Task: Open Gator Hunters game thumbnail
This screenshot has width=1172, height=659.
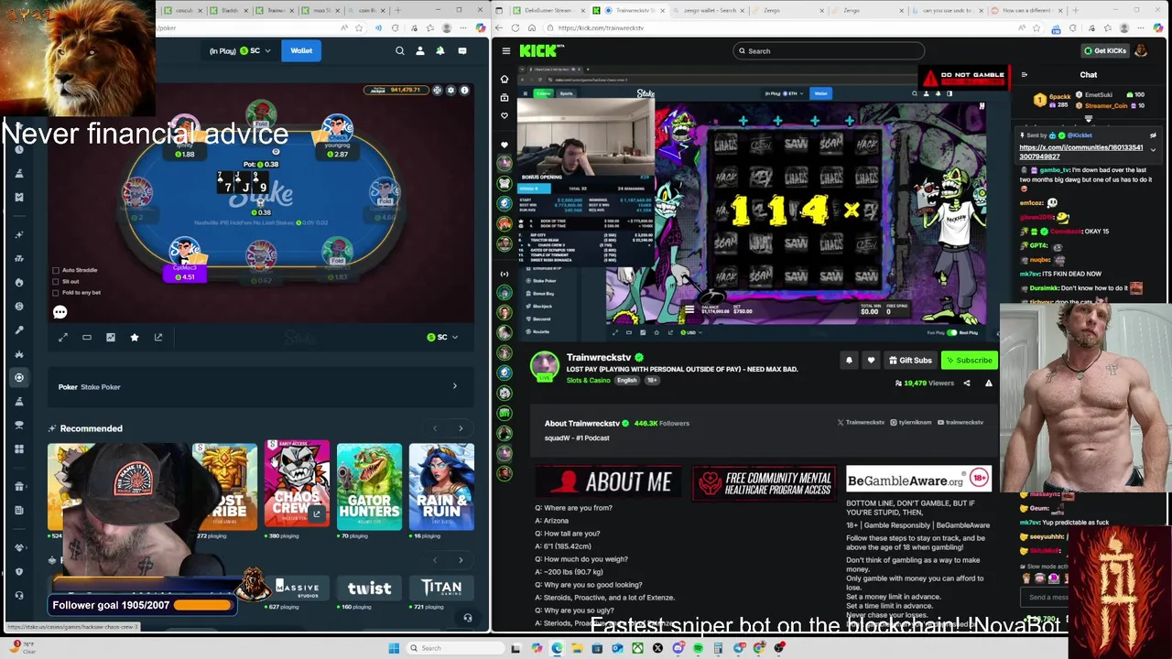Action: pyautogui.click(x=369, y=486)
